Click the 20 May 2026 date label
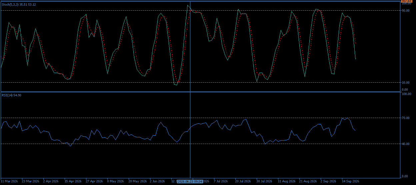This screenshot has height=185, width=416. pos(138,181)
